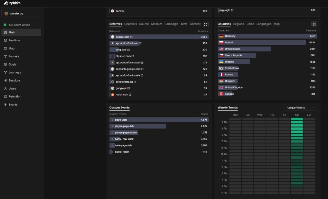This screenshot has height=199, width=328.
Task: Open accounts.google.com external link icon
Action: [142, 69]
